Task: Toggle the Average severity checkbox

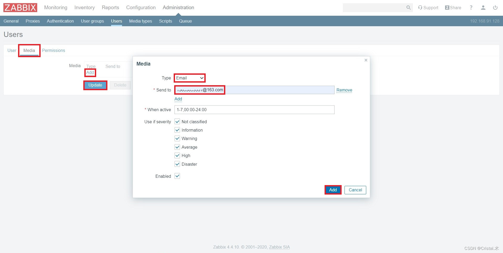Action: click(x=177, y=147)
